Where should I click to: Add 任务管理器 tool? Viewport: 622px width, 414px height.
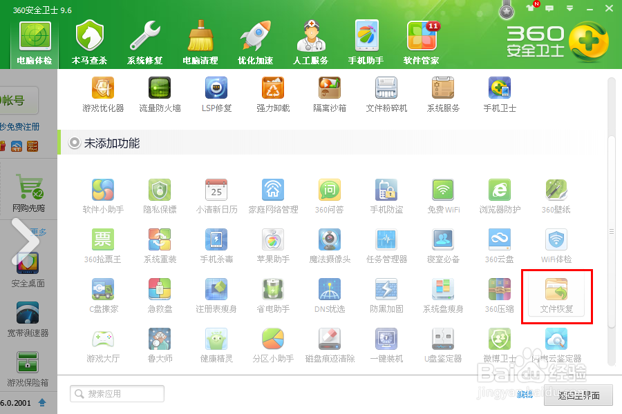point(386,246)
